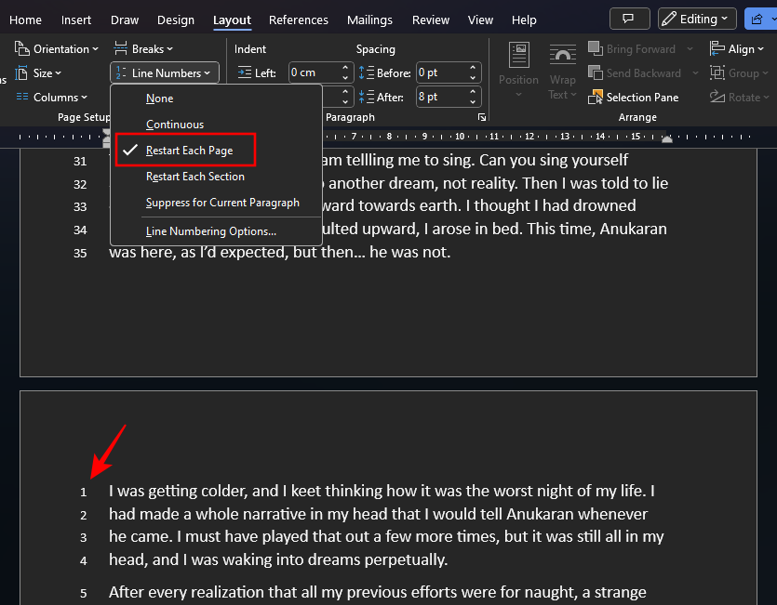
Task: Click the Orientation page icon
Action: tap(21, 48)
